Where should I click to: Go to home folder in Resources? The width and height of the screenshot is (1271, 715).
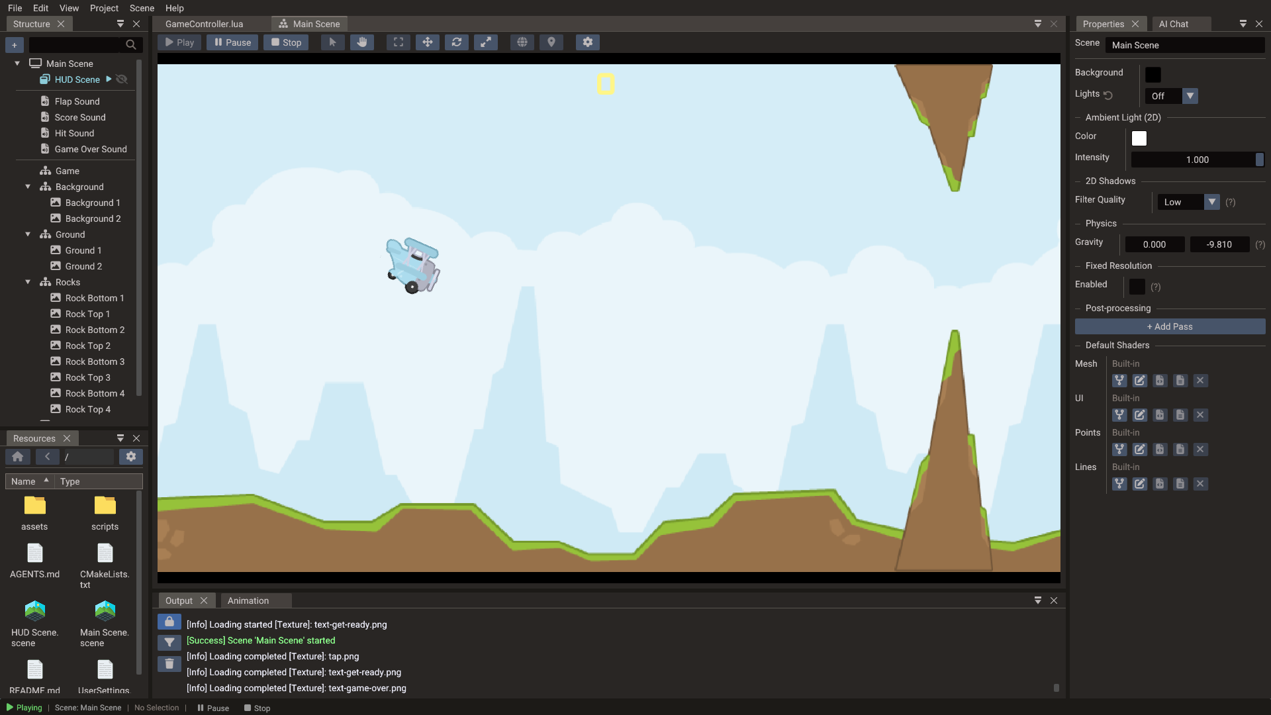(18, 457)
